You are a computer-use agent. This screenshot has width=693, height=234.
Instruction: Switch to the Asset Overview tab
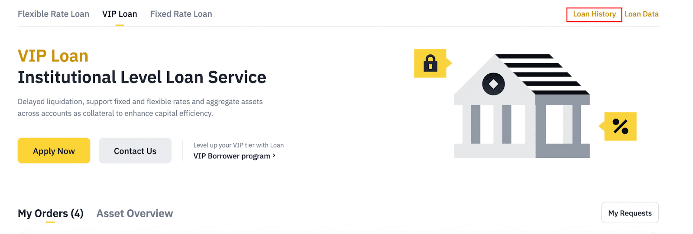[x=135, y=213]
